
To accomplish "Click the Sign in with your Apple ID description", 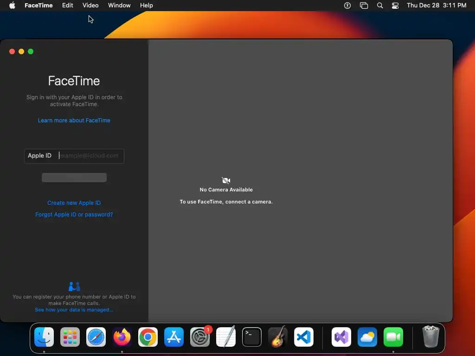I will click(x=74, y=101).
